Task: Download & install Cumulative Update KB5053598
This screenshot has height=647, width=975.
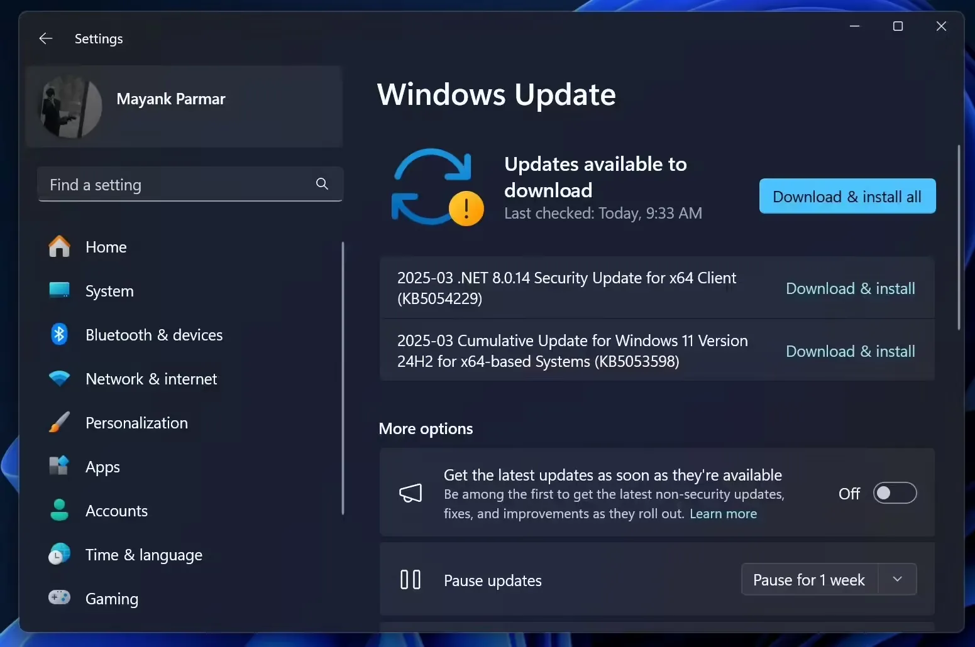Action: click(850, 351)
